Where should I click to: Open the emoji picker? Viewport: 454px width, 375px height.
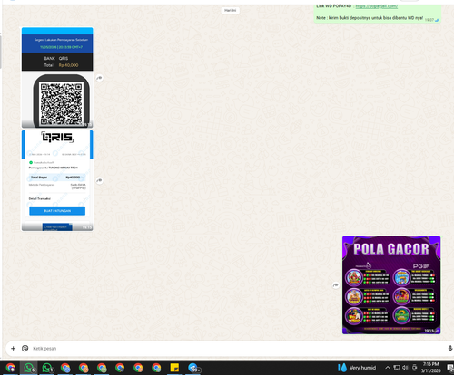[25, 349]
